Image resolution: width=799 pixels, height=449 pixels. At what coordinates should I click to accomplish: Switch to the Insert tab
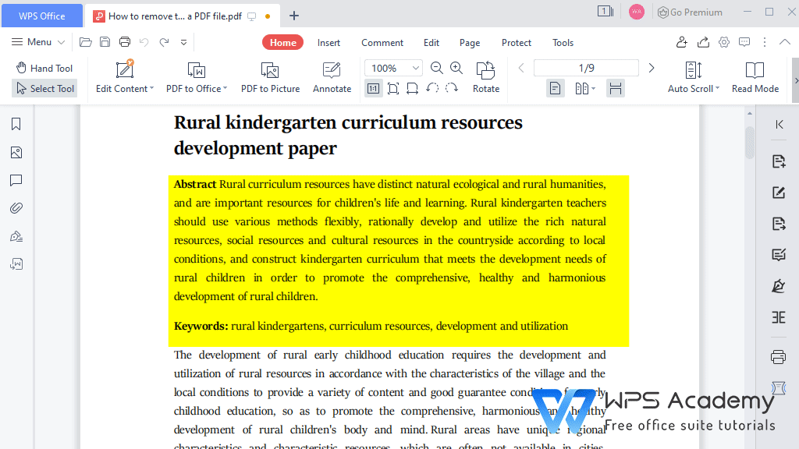pyautogui.click(x=328, y=42)
